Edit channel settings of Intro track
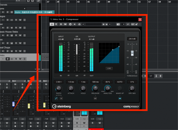The height and width of the screenshot is (130, 178). 8,59
